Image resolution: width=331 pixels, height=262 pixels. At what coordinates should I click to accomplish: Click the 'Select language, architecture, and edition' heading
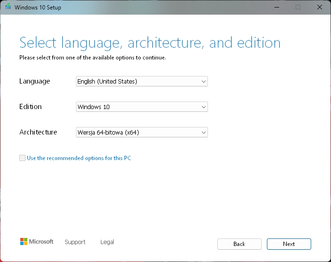(x=150, y=43)
